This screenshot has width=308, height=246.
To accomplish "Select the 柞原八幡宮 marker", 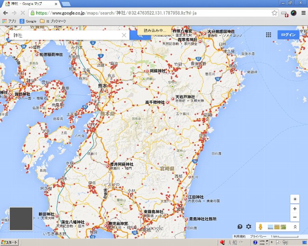I will tap(195, 33).
